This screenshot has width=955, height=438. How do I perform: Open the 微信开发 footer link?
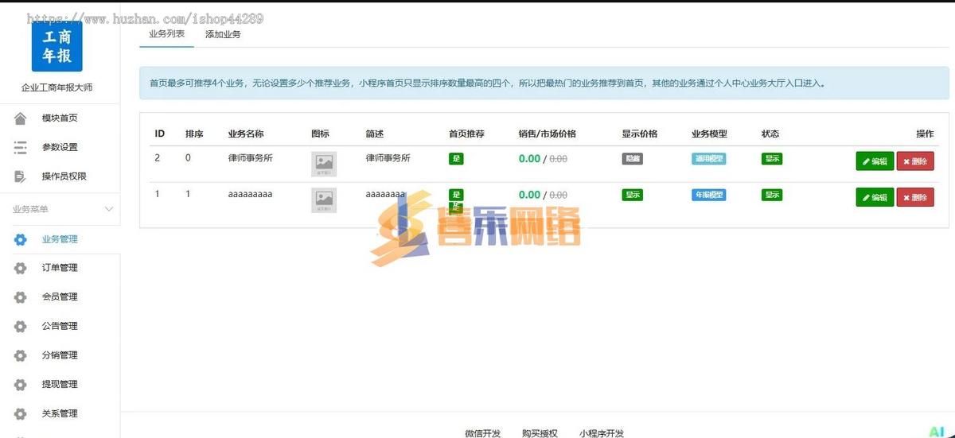click(483, 433)
